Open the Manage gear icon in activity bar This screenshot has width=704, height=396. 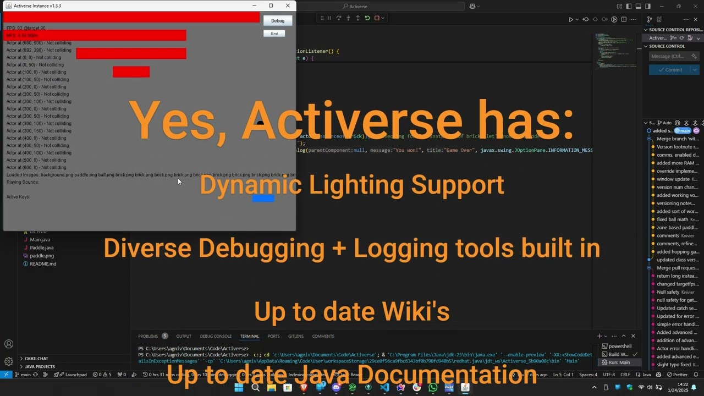[9, 361]
